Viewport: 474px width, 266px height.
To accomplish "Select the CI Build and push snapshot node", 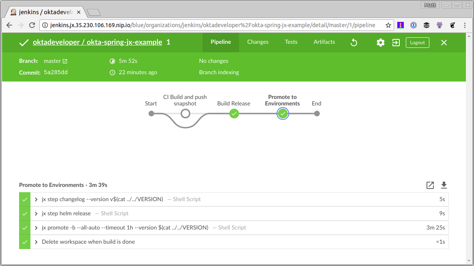I will pos(185,114).
